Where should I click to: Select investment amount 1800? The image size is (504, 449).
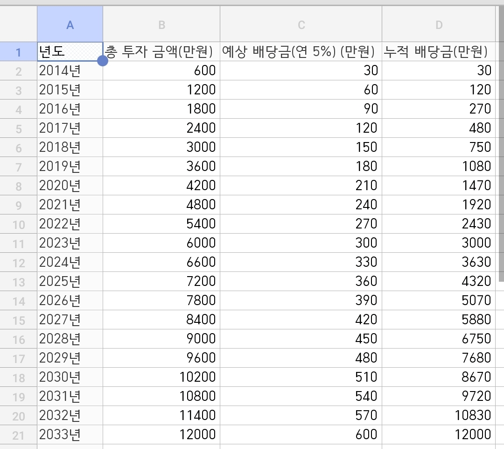click(x=161, y=109)
